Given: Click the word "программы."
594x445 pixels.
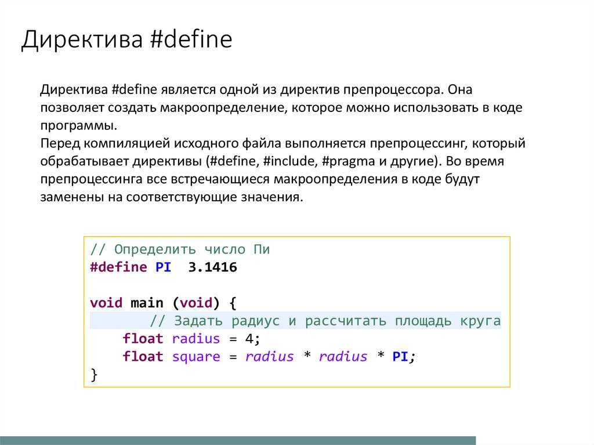Looking at the screenshot, I should pyautogui.click(x=79, y=125).
